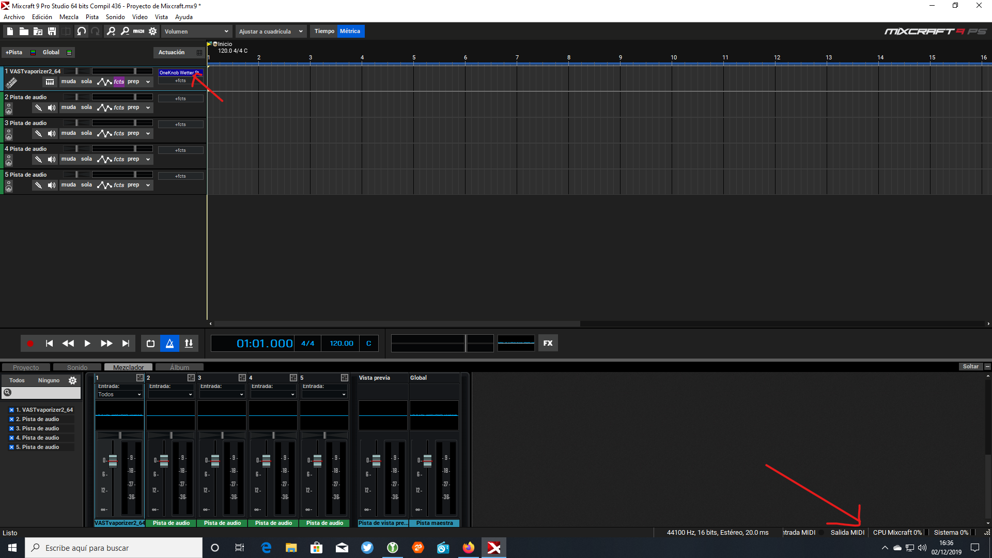
Task: Arm track 3 for recording with prep
Action: (x=133, y=133)
